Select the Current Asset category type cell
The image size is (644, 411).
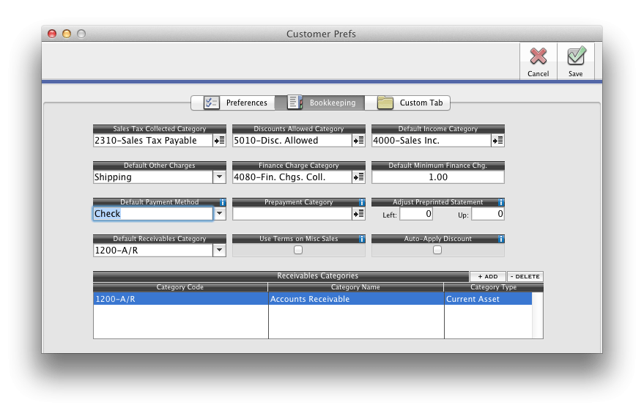[x=489, y=299]
